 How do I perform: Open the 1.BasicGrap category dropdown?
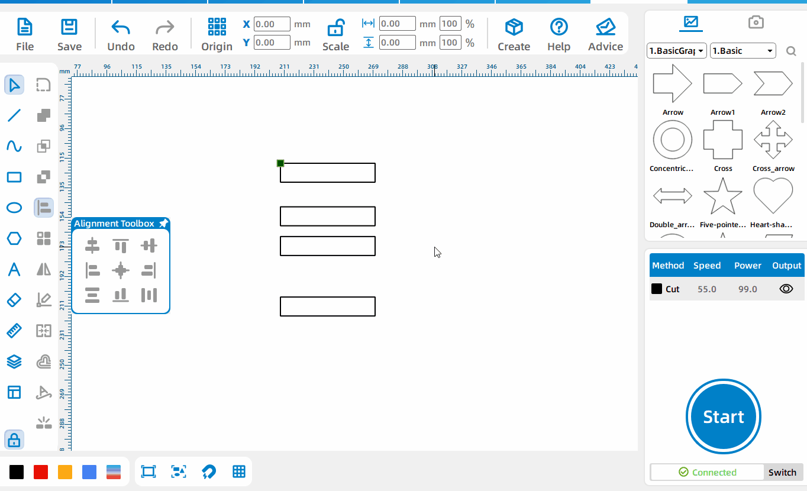pyautogui.click(x=677, y=51)
